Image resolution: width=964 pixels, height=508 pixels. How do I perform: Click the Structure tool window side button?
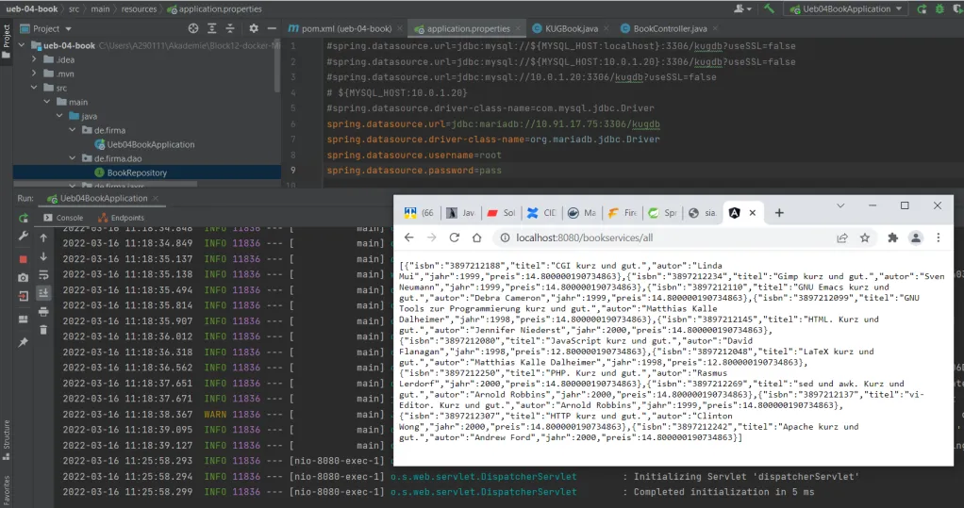pyautogui.click(x=7, y=440)
